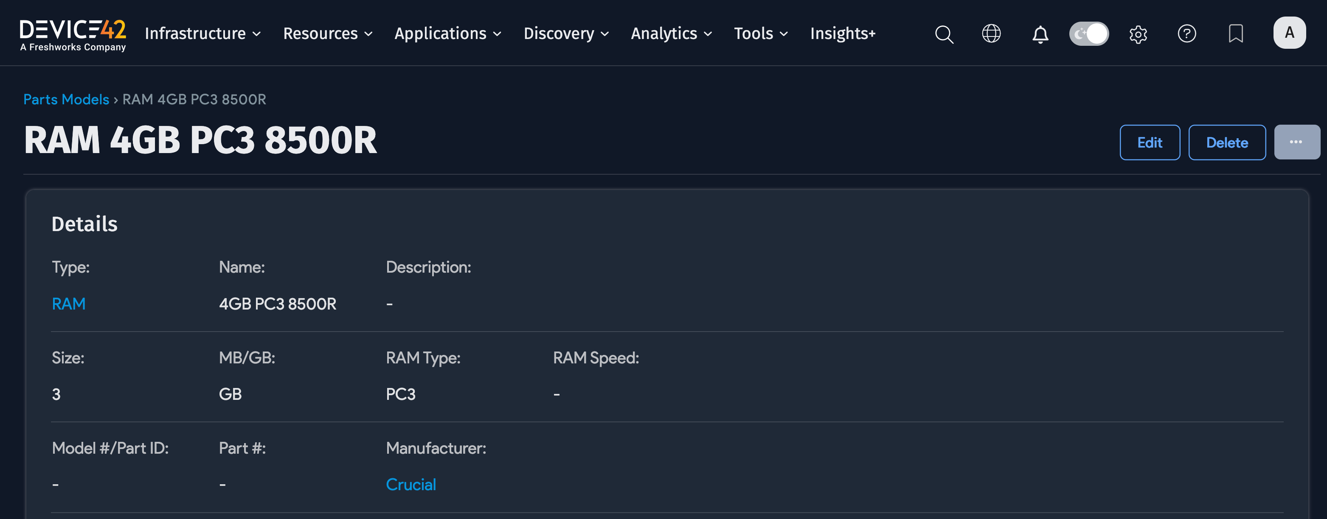Open the Crucial manufacturer link
Image resolution: width=1327 pixels, height=519 pixels.
coord(410,484)
